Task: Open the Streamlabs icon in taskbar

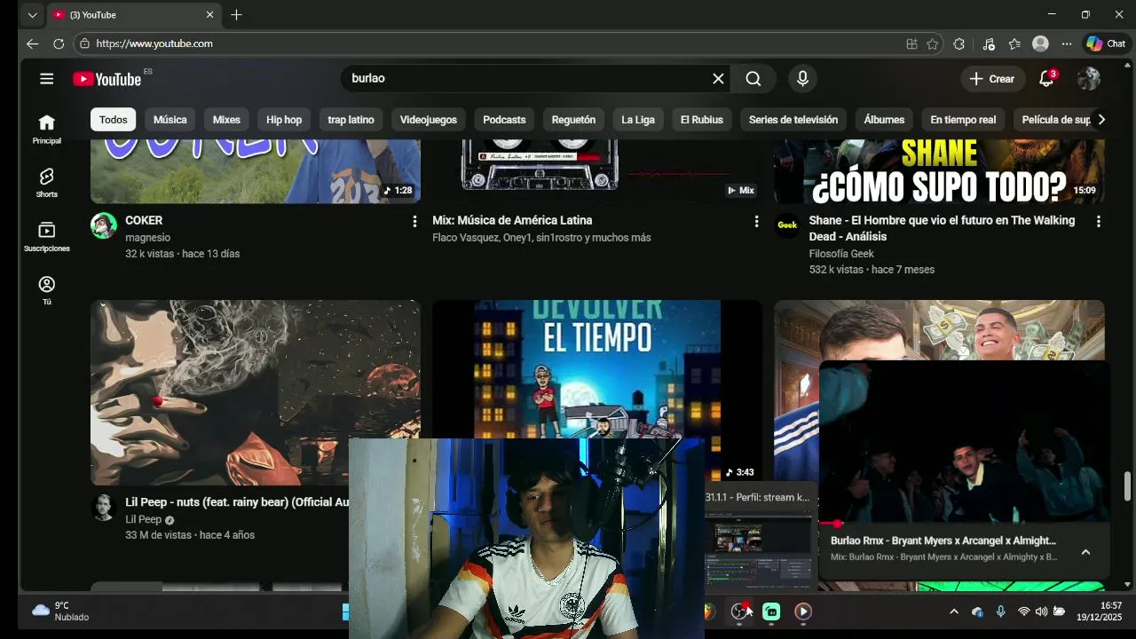Action: click(771, 611)
